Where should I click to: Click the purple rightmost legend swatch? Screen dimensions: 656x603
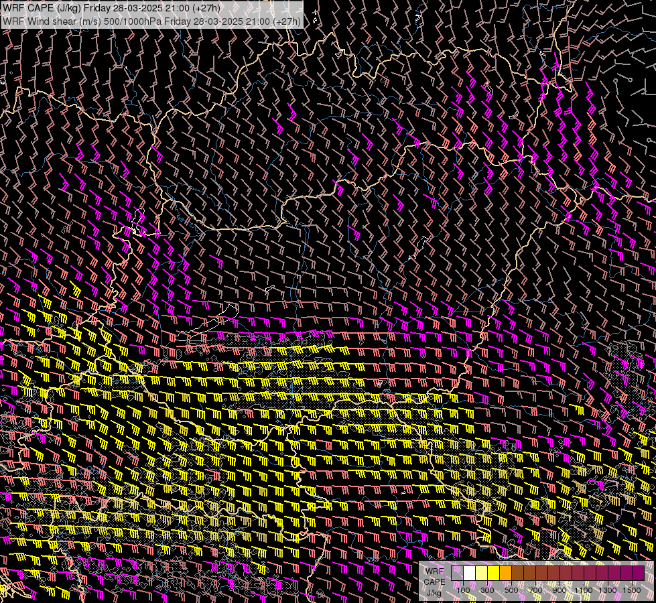pyautogui.click(x=638, y=573)
